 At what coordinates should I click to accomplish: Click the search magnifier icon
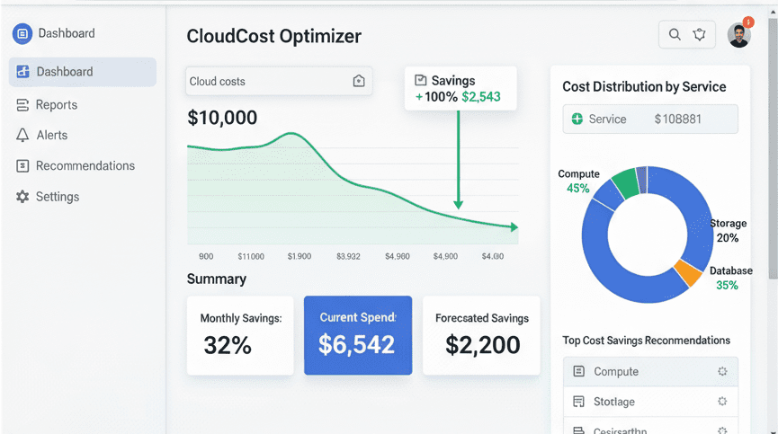(675, 35)
